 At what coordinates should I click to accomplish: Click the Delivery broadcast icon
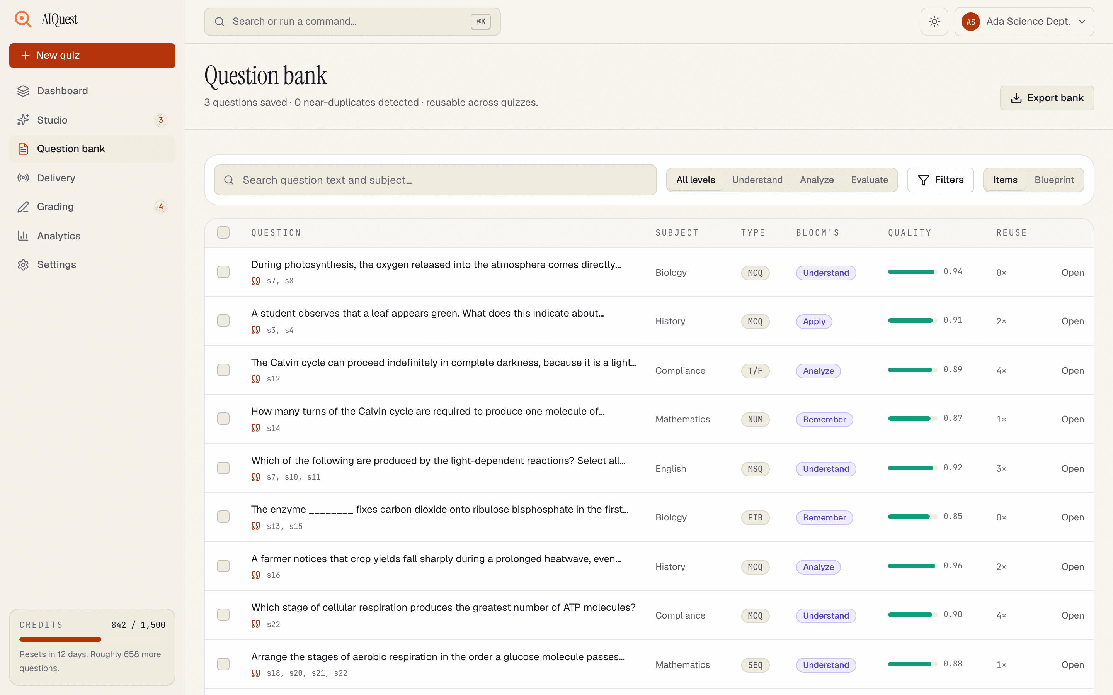[23, 178]
